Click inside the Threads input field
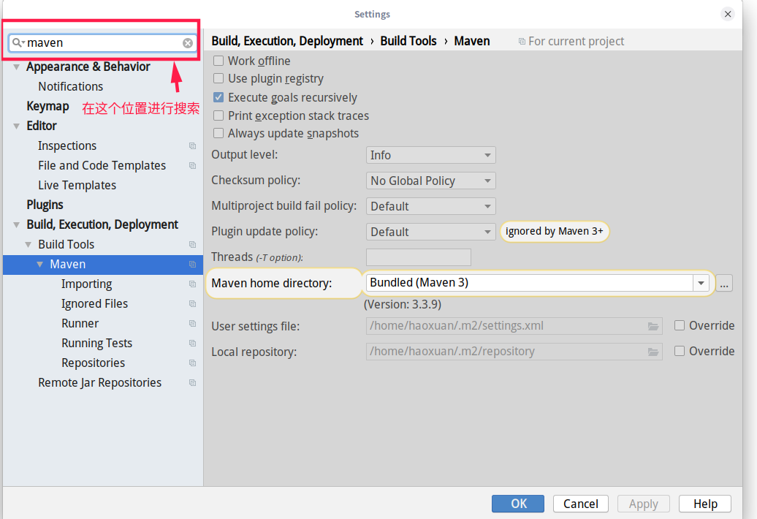The width and height of the screenshot is (757, 519). (x=418, y=257)
